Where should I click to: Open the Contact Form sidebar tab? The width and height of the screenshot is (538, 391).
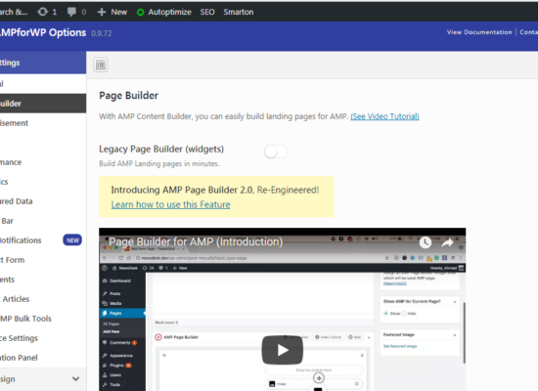pos(43,260)
